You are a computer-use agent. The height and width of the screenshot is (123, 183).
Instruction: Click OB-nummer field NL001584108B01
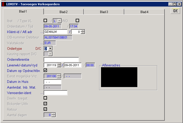(58, 38)
